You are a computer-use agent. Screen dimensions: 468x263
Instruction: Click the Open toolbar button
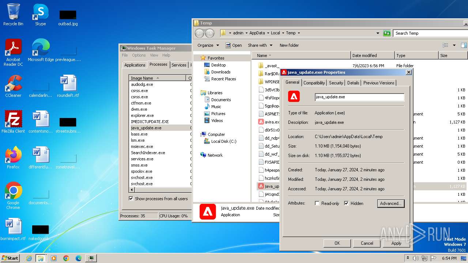pyautogui.click(x=234, y=45)
